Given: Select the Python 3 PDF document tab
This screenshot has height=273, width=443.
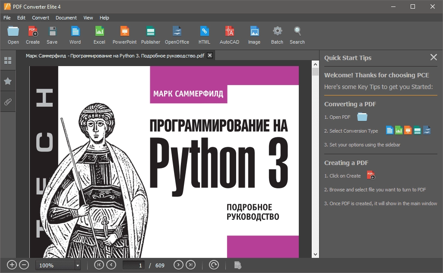Looking at the screenshot, I should pos(115,56).
